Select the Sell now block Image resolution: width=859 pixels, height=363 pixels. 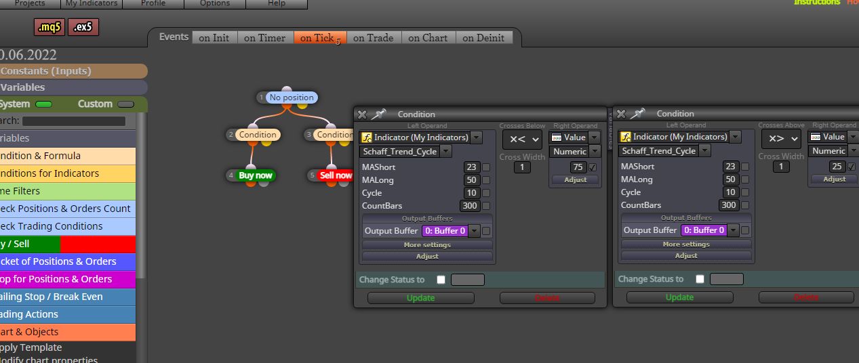[x=336, y=175]
